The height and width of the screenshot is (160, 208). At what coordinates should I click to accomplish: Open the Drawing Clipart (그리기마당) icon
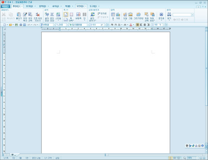139,15
